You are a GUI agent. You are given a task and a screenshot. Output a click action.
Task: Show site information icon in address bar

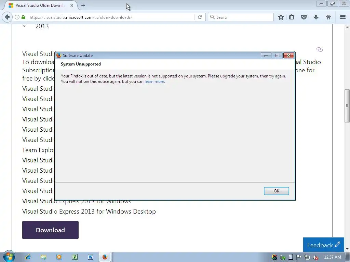17,17
